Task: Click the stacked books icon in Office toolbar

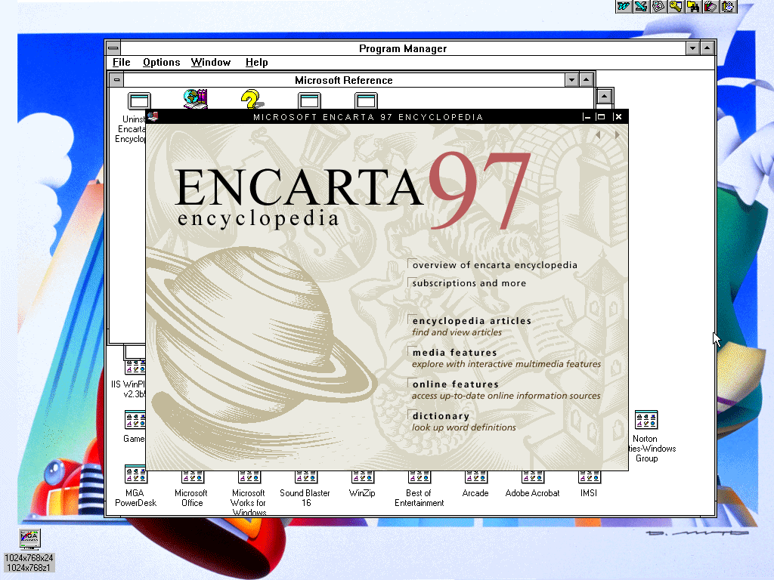Action: 711,6
